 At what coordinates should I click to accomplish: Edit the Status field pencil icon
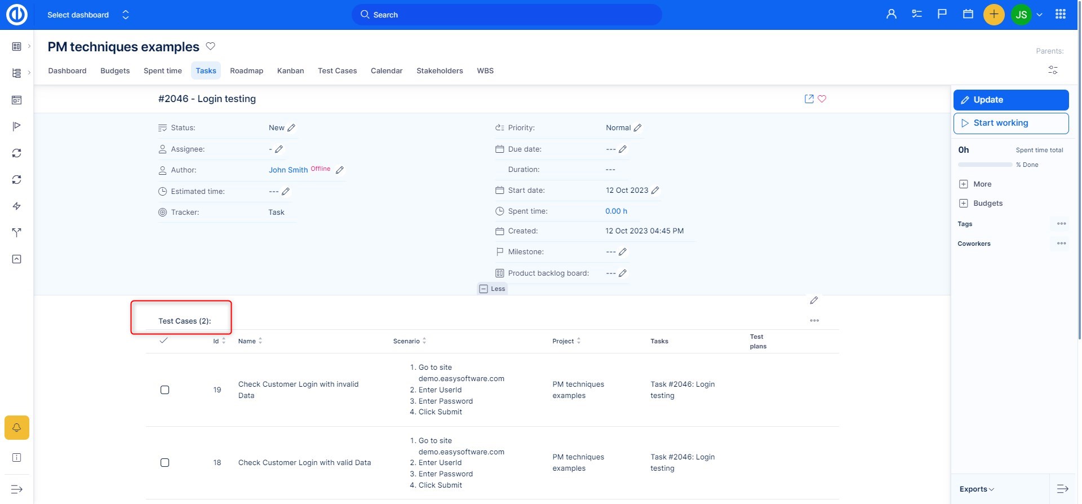pyautogui.click(x=291, y=128)
